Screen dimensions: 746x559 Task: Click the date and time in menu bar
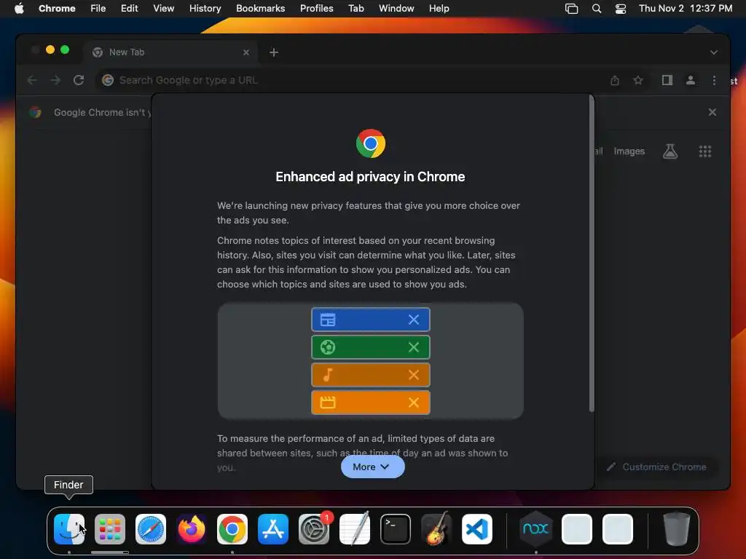click(685, 9)
